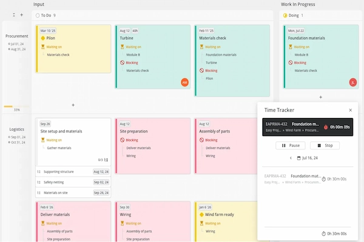364x242 pixels.
Task: Toggle the Doing column status circle
Action: (x=285, y=15)
